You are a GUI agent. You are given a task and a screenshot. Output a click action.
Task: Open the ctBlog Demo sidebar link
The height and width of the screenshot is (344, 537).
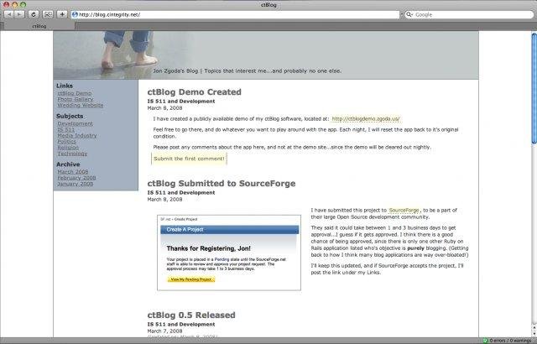click(x=75, y=93)
